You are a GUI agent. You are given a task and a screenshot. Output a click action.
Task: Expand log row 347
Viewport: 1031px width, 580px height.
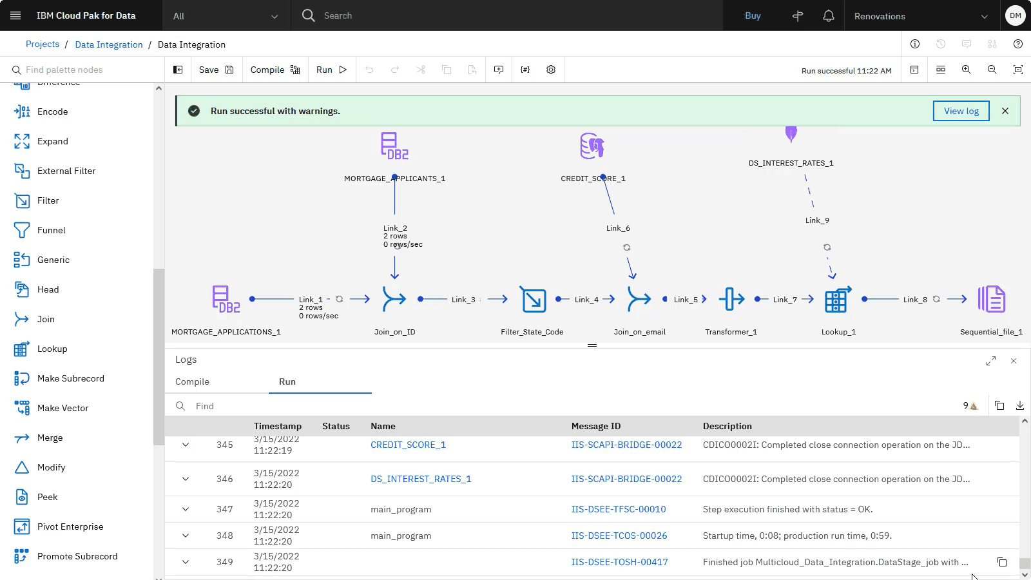tap(186, 509)
